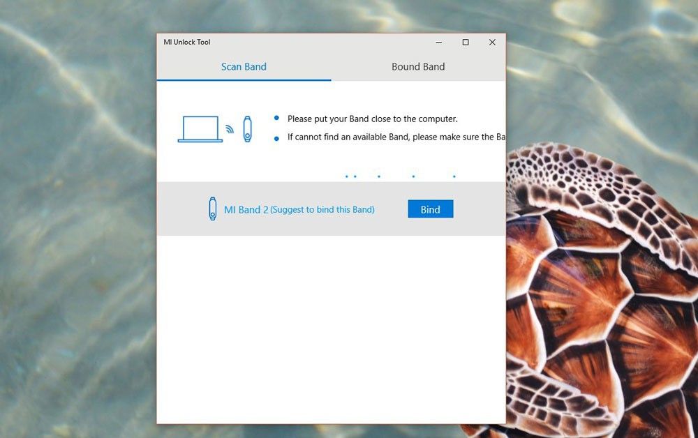Click the empty white area below the device list

[331, 329]
